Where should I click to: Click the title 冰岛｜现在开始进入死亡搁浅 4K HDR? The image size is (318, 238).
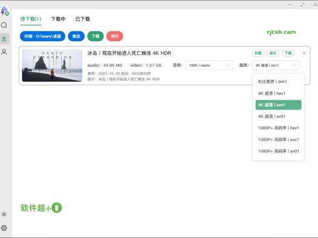[129, 53]
